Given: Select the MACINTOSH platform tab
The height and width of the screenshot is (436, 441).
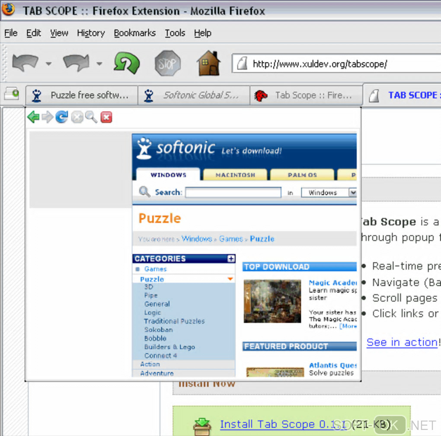Looking at the screenshot, I should pos(235,174).
